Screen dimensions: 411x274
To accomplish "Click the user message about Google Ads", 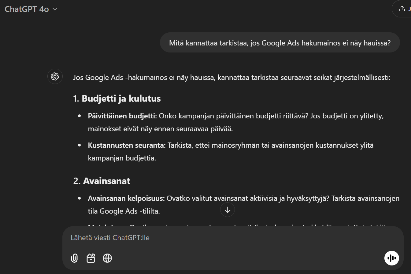I will coord(280,43).
